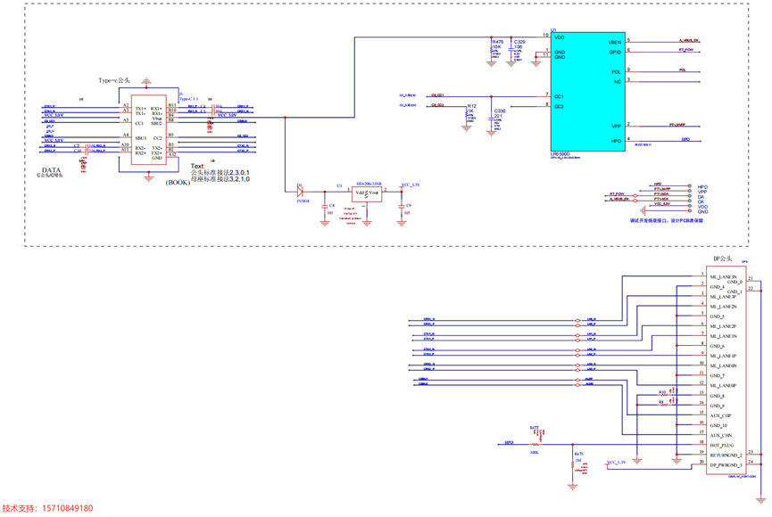Click VCC_3.3V label near DP connector

point(616,463)
